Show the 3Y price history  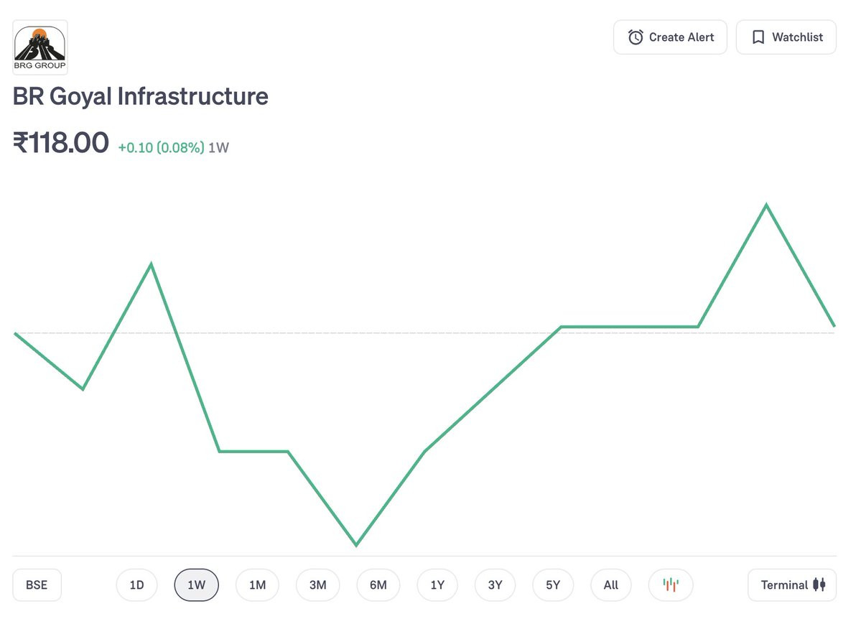[495, 585]
